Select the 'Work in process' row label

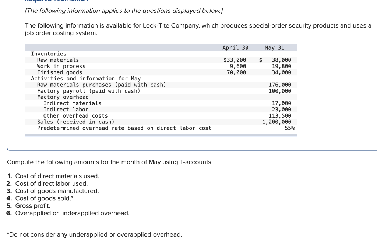(x=61, y=66)
